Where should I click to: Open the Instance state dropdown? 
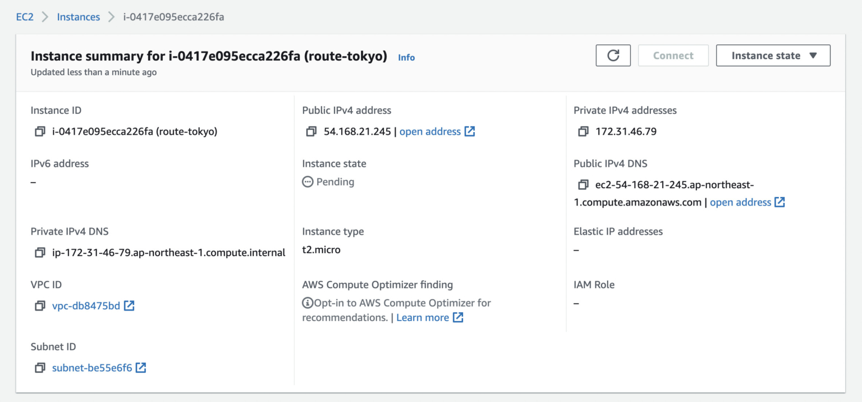point(773,56)
